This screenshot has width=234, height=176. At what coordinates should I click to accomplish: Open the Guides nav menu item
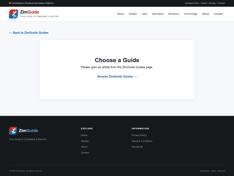(133, 14)
